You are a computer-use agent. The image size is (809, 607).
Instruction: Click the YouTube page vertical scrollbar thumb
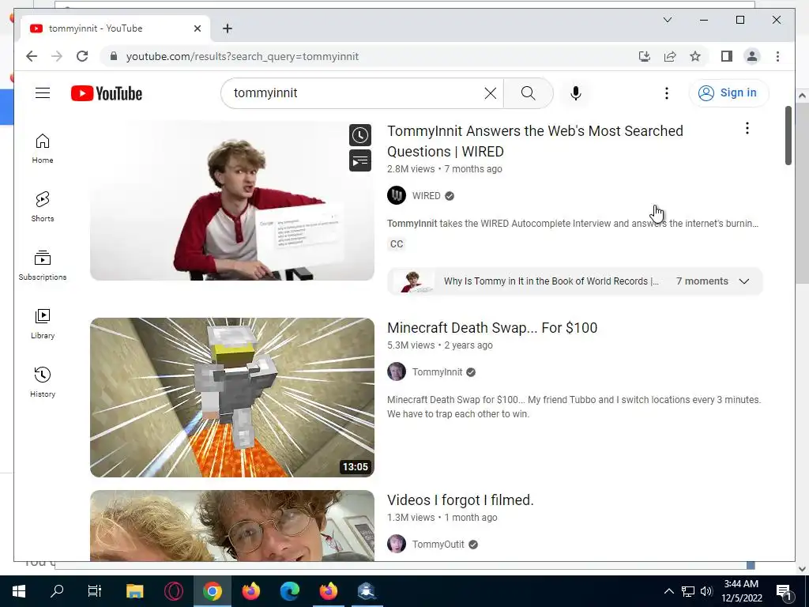click(788, 136)
